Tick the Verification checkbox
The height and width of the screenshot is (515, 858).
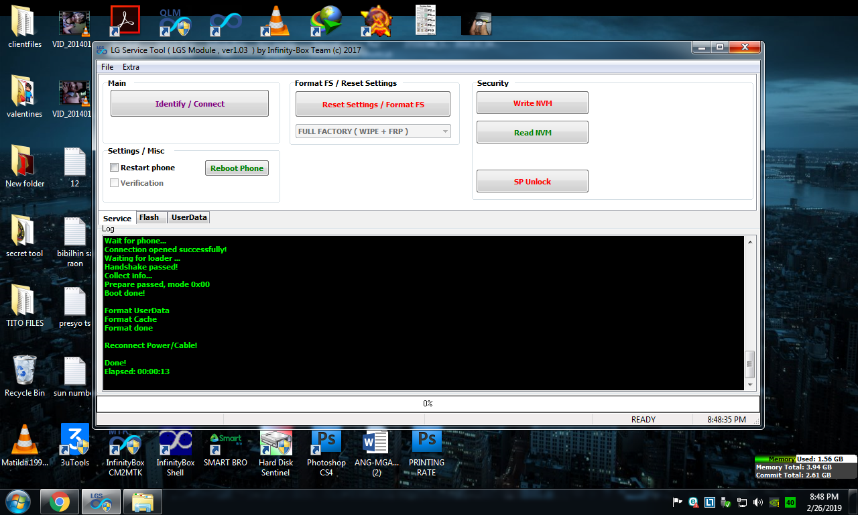point(115,183)
